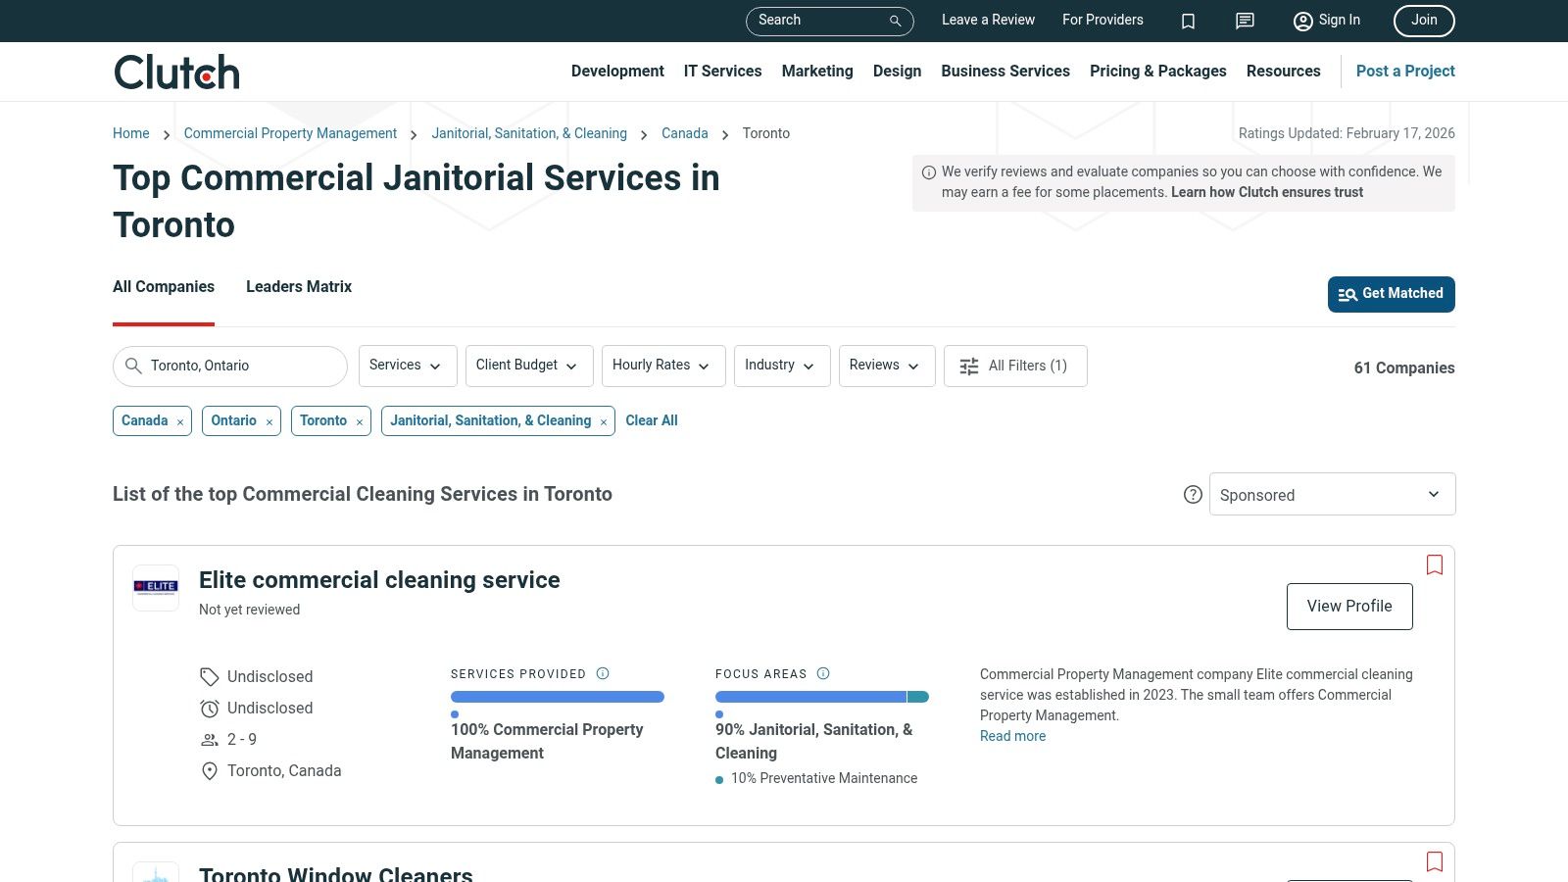1568x882 pixels.
Task: Select the All Companies tab
Action: click(164, 286)
